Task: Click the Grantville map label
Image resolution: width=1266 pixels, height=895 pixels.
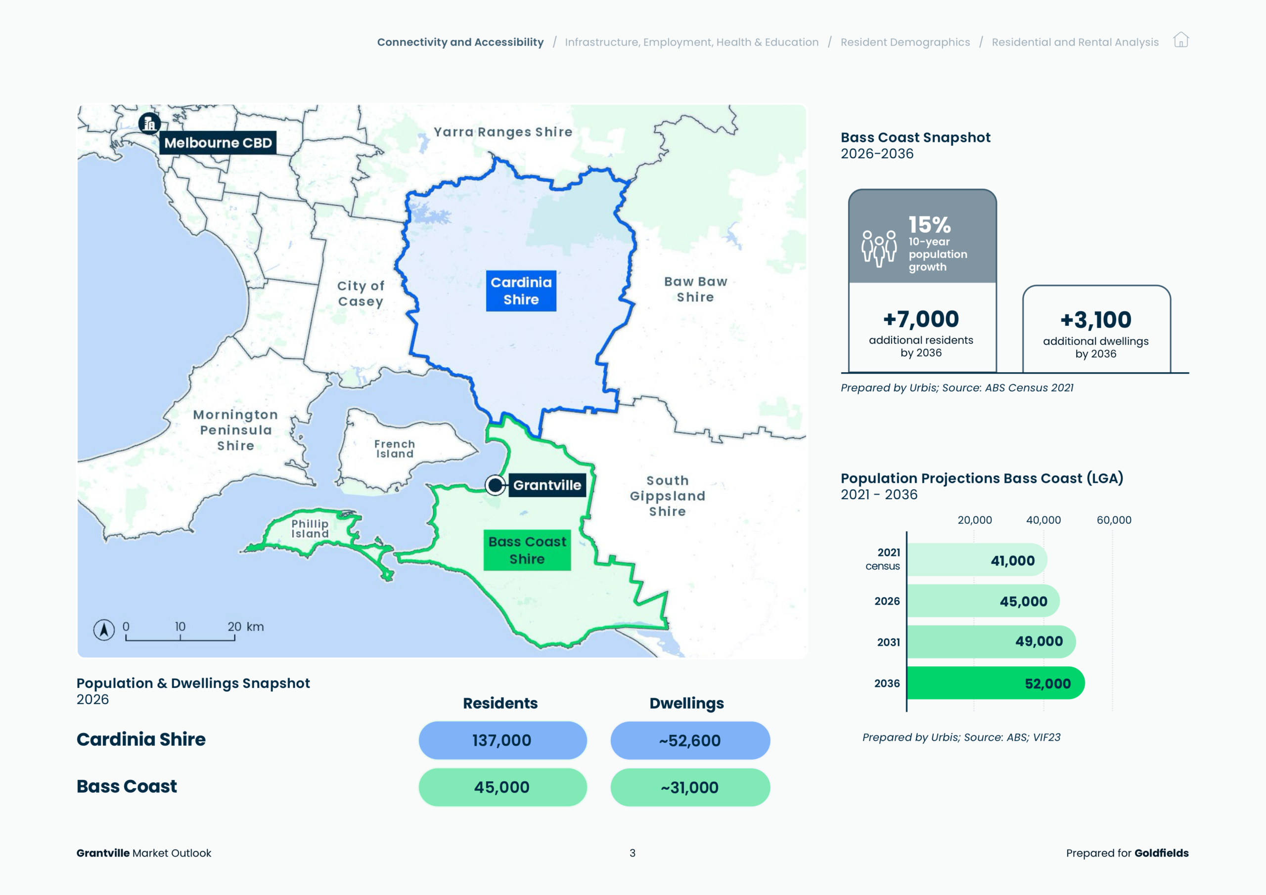Action: (x=547, y=485)
